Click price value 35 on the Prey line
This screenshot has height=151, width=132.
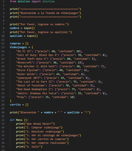47,97
